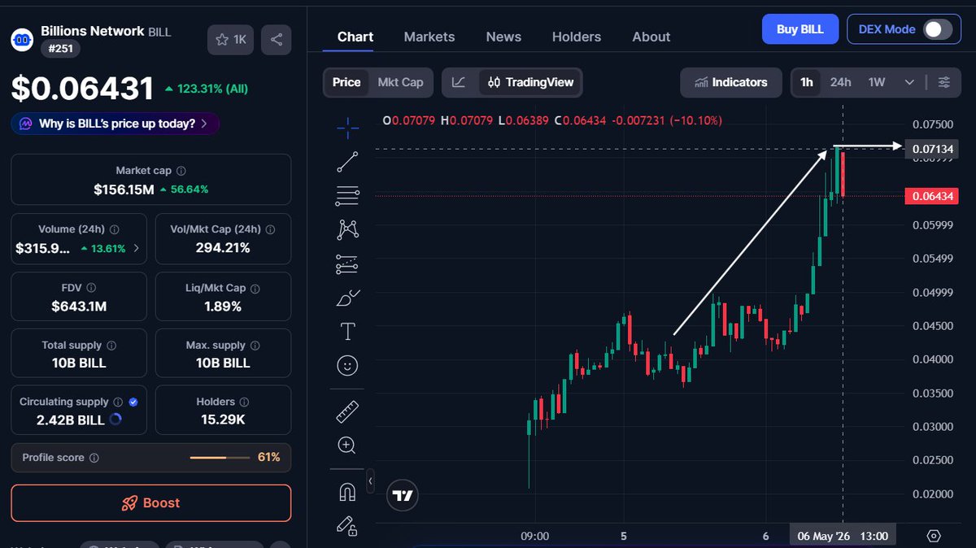Image resolution: width=976 pixels, height=548 pixels.
Task: Click the Buy BILL button
Action: (x=800, y=29)
